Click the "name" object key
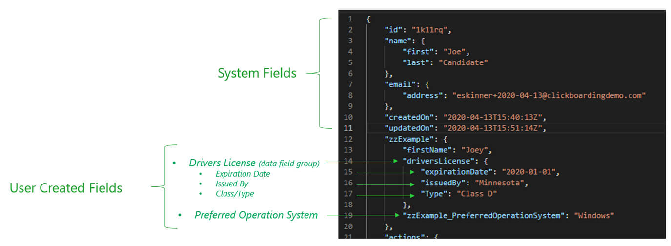671x246 pixels. pos(398,41)
